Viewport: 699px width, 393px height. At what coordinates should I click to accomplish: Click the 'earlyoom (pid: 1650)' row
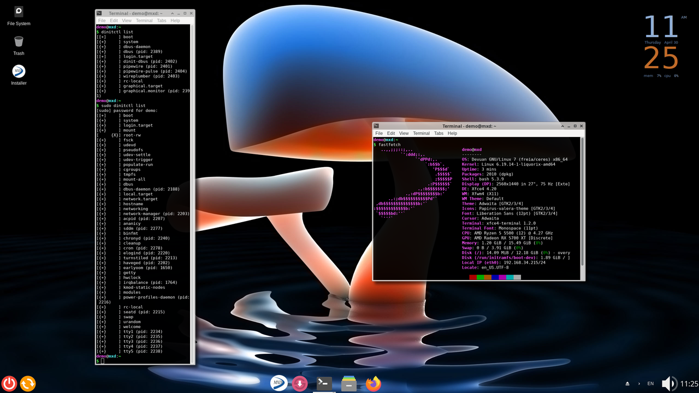[x=134, y=268]
